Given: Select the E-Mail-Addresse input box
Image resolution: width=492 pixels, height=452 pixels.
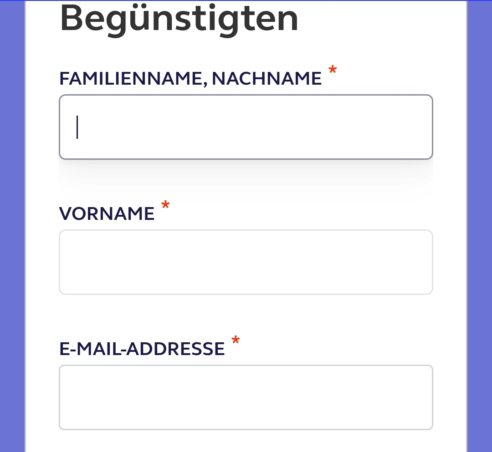Looking at the screenshot, I should pyautogui.click(x=246, y=397).
